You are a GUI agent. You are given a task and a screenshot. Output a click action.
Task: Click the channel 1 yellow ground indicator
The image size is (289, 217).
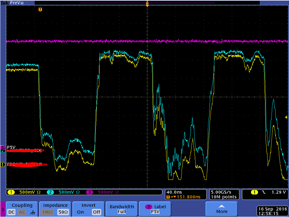pyautogui.click(x=3, y=164)
